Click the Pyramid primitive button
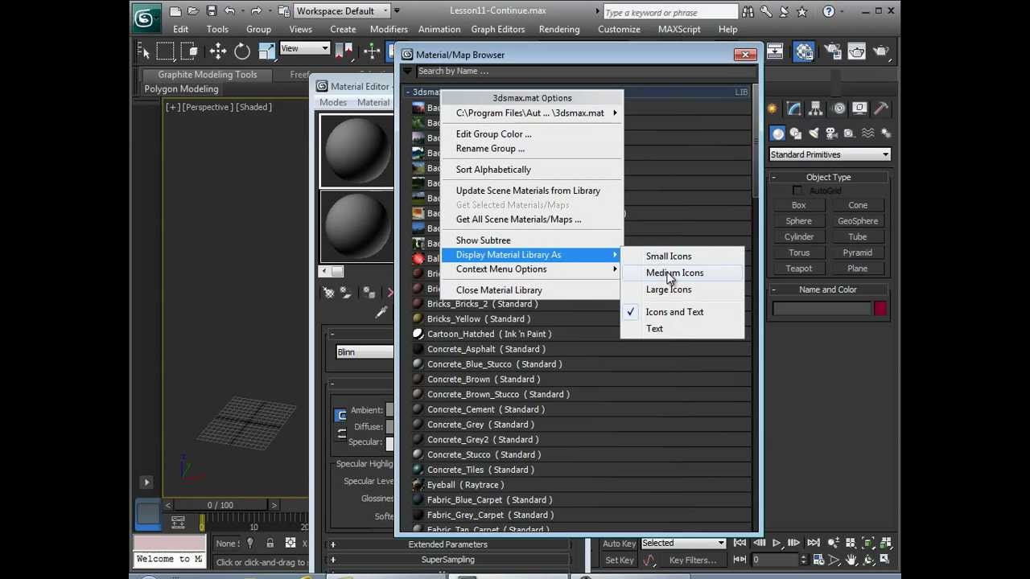1030x579 pixels. point(858,253)
